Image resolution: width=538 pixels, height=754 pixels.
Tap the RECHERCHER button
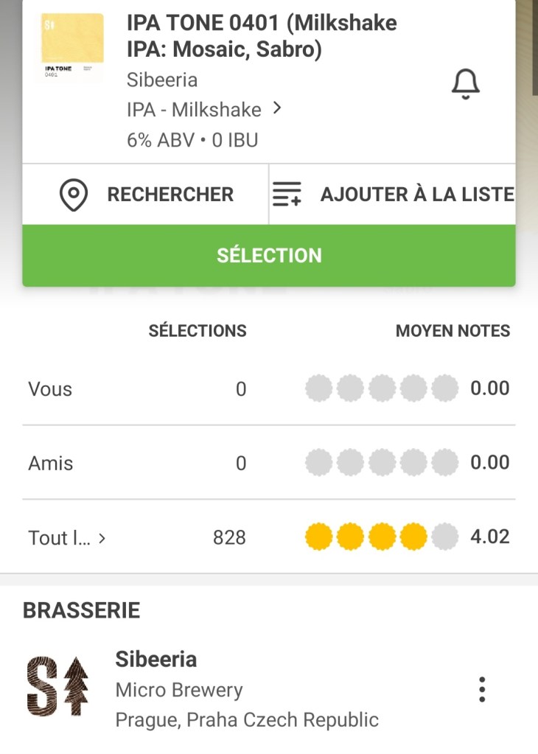coord(170,195)
